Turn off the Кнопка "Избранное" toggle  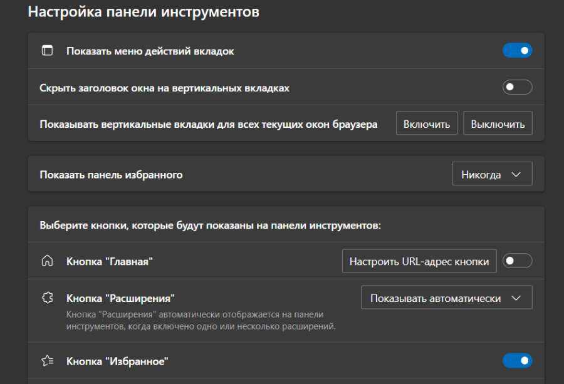517,361
